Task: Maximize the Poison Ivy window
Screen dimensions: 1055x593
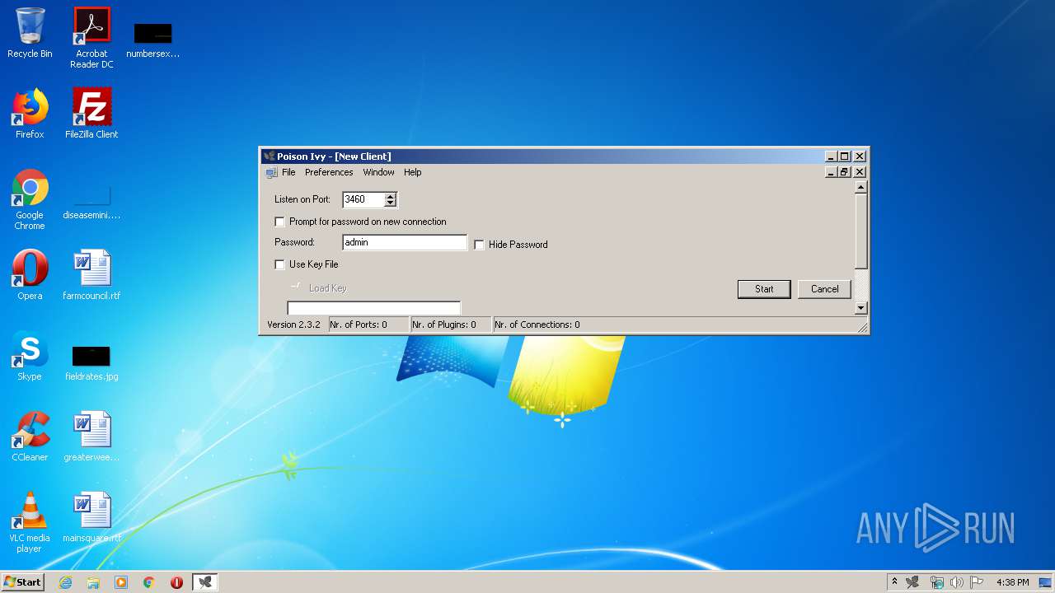Action: [x=844, y=156]
